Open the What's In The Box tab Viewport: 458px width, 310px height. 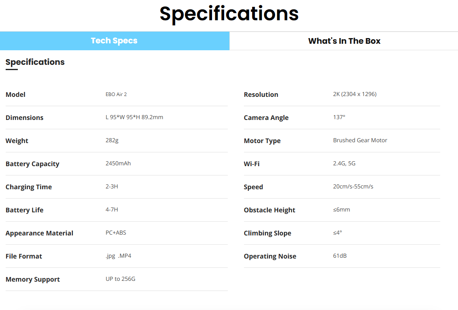point(344,41)
